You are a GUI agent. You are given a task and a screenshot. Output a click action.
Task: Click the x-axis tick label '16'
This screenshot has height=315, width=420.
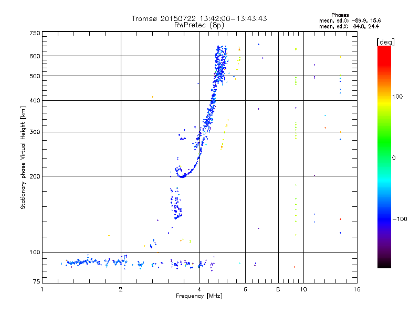pos(357,289)
